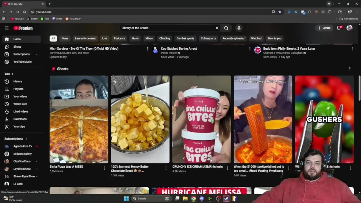Clear the search box with X
The height and width of the screenshot is (203, 361).
pyautogui.click(x=217, y=28)
